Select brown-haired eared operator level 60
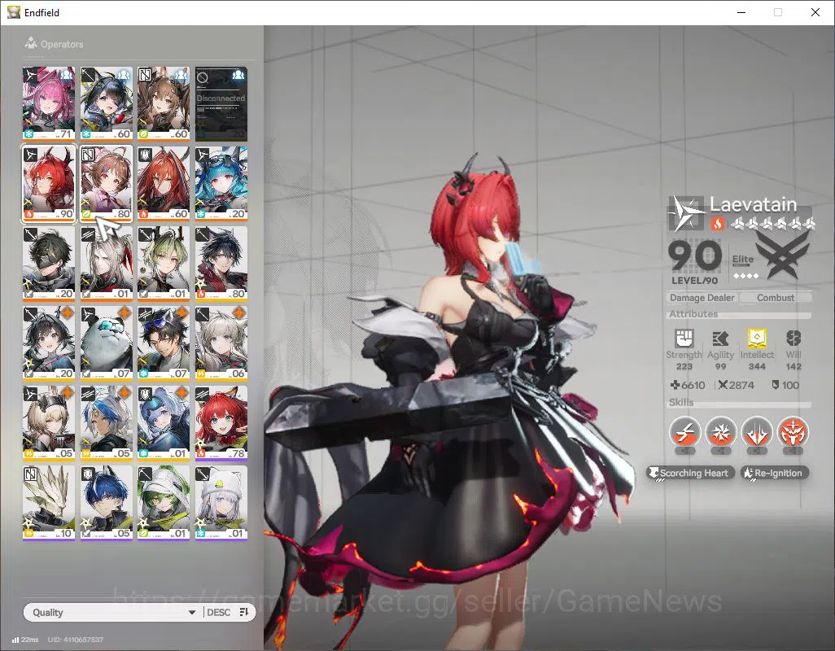835x651 pixels. (164, 103)
